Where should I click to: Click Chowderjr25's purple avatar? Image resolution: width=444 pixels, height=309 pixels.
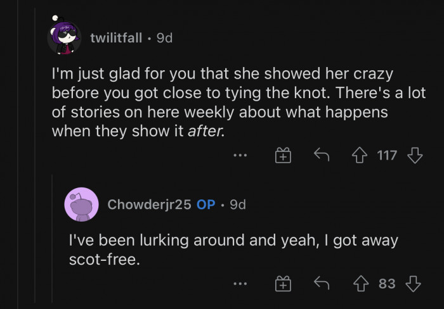click(x=81, y=205)
